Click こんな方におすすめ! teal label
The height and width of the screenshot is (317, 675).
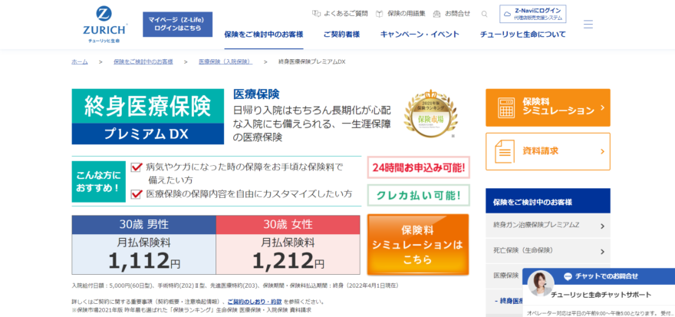click(x=97, y=182)
